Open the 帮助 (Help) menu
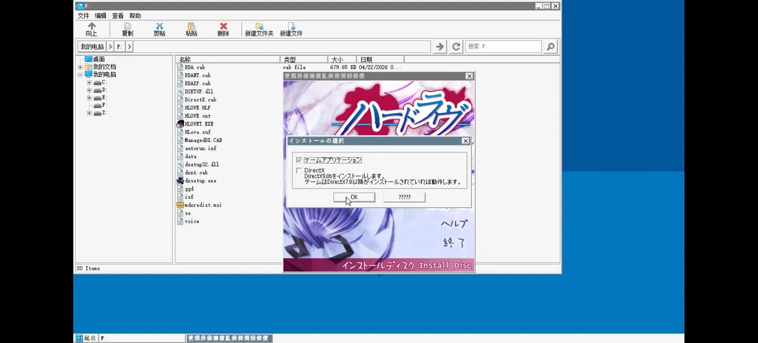Viewport: 758px width, 343px height. pos(135,16)
